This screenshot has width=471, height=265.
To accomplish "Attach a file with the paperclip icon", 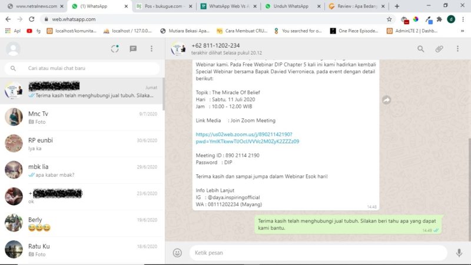I will pos(439,49).
